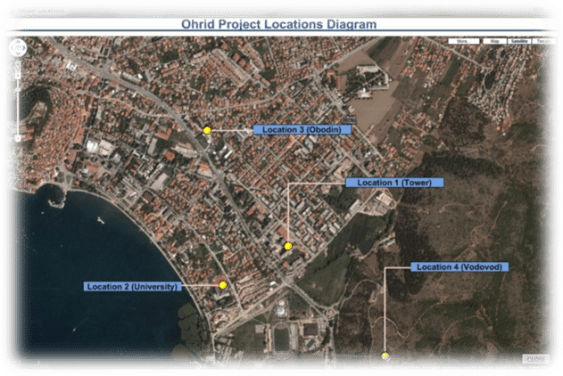Select the Location 2 (University) yellow marker
The width and height of the screenshot is (563, 376).
[223, 285]
